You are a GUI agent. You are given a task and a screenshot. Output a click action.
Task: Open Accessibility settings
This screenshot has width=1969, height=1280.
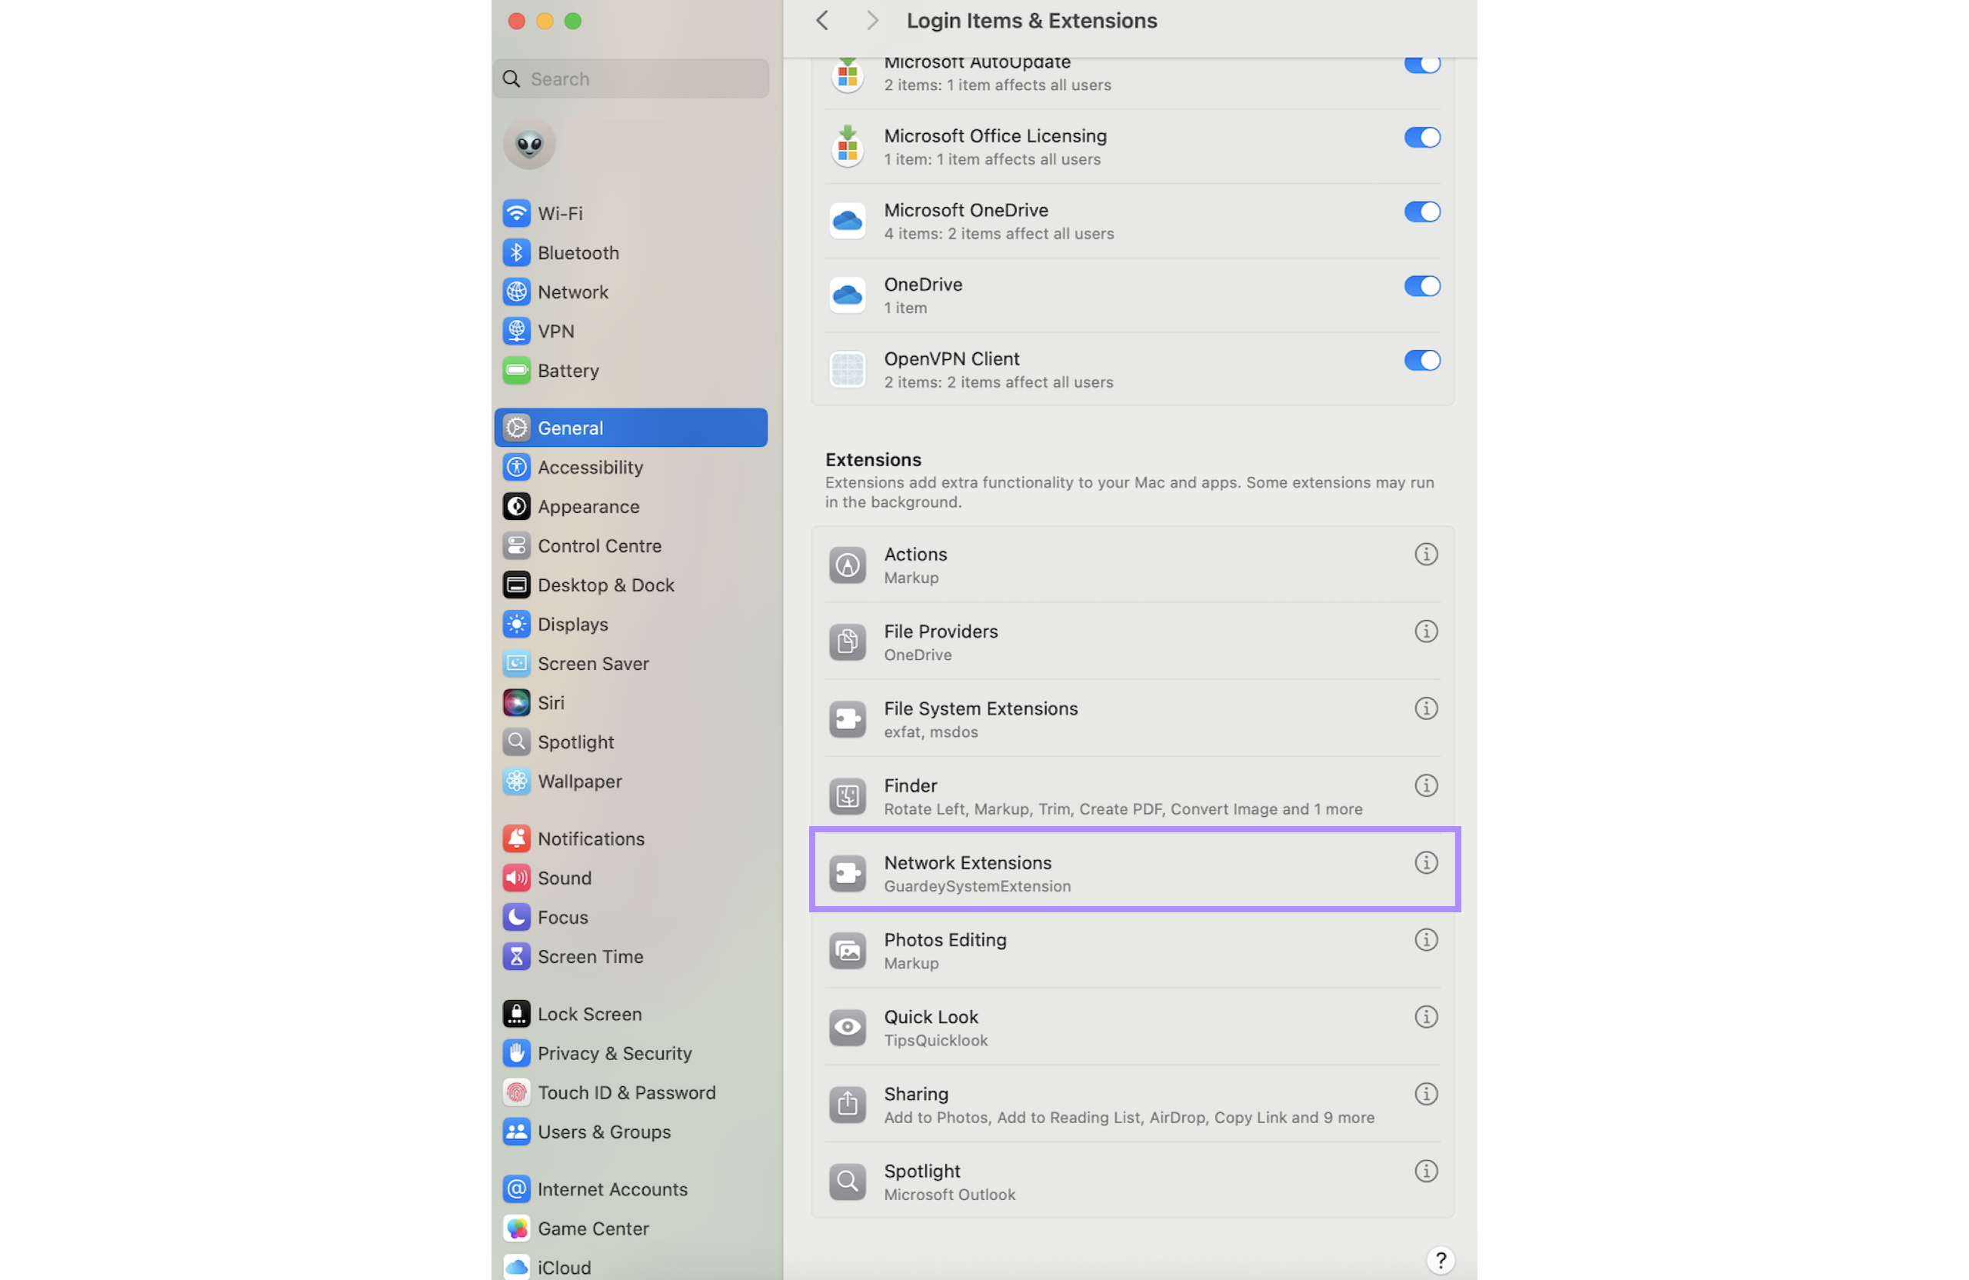click(x=631, y=467)
